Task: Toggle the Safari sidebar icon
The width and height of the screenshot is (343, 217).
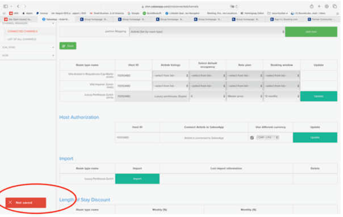Action: (6, 6)
